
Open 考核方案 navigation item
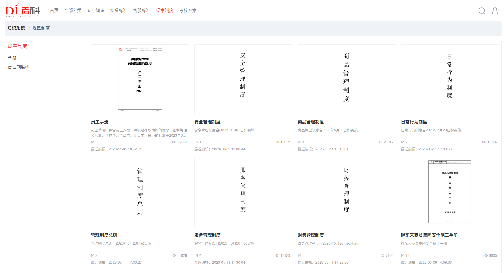pyautogui.click(x=188, y=10)
